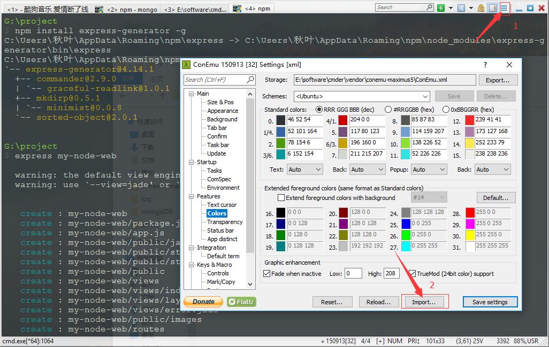The height and width of the screenshot is (347, 549).
Task: Click into the cmder toolbar Search box
Action: [x=401, y=7]
